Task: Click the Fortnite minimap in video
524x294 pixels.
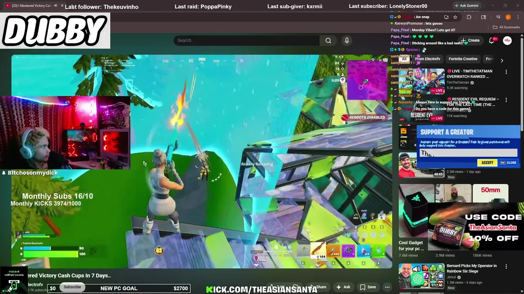Action: pyautogui.click(x=366, y=80)
